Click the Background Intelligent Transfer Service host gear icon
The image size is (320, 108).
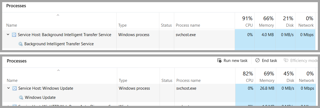click(x=14, y=35)
